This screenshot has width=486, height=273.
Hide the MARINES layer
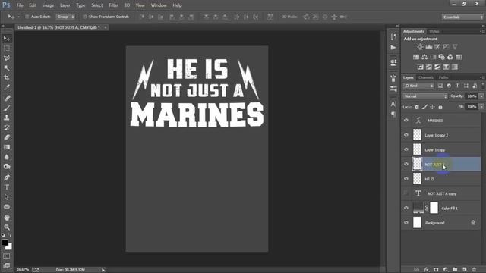(406, 120)
